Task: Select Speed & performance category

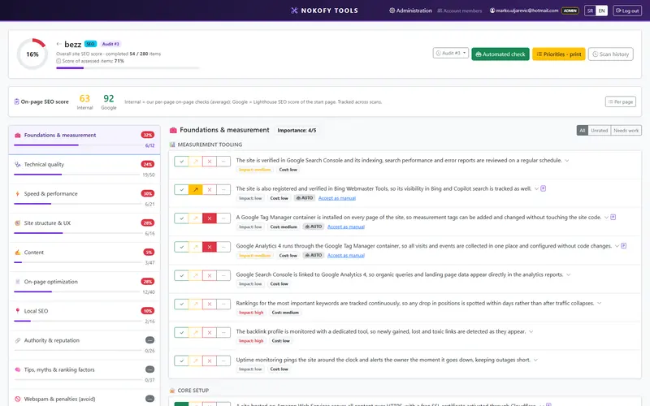Action: click(84, 199)
